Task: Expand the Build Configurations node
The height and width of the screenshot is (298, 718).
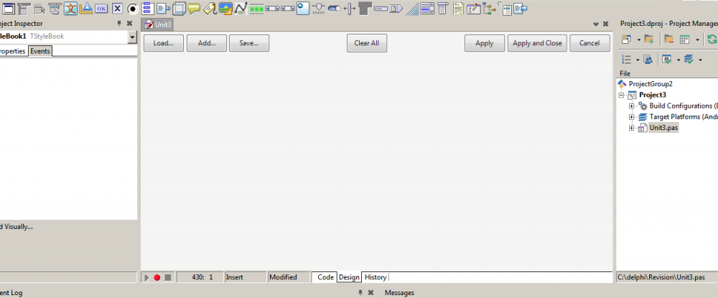Action: [x=631, y=106]
